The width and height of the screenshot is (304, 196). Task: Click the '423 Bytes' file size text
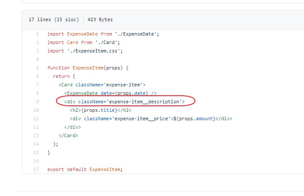pos(100,20)
